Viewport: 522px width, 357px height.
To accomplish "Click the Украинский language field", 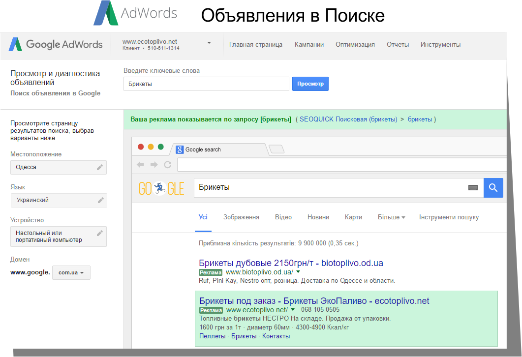I will click(59, 200).
